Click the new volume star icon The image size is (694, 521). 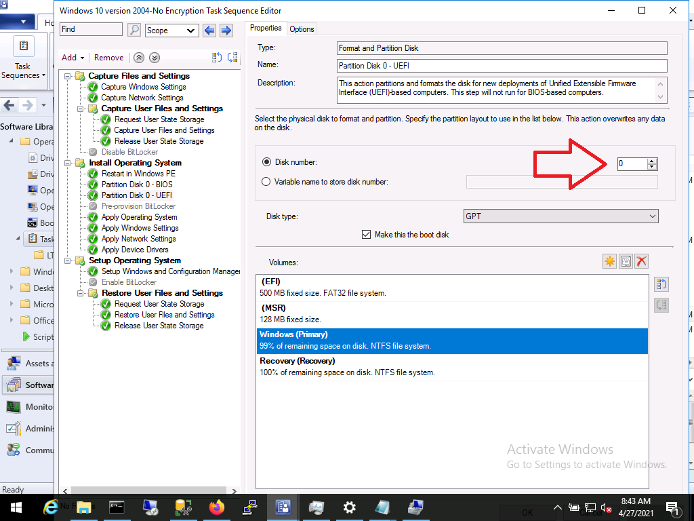tap(609, 261)
